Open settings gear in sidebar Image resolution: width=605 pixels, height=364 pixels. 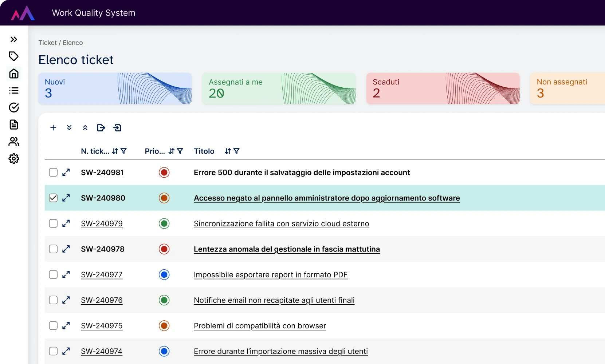coord(14,159)
